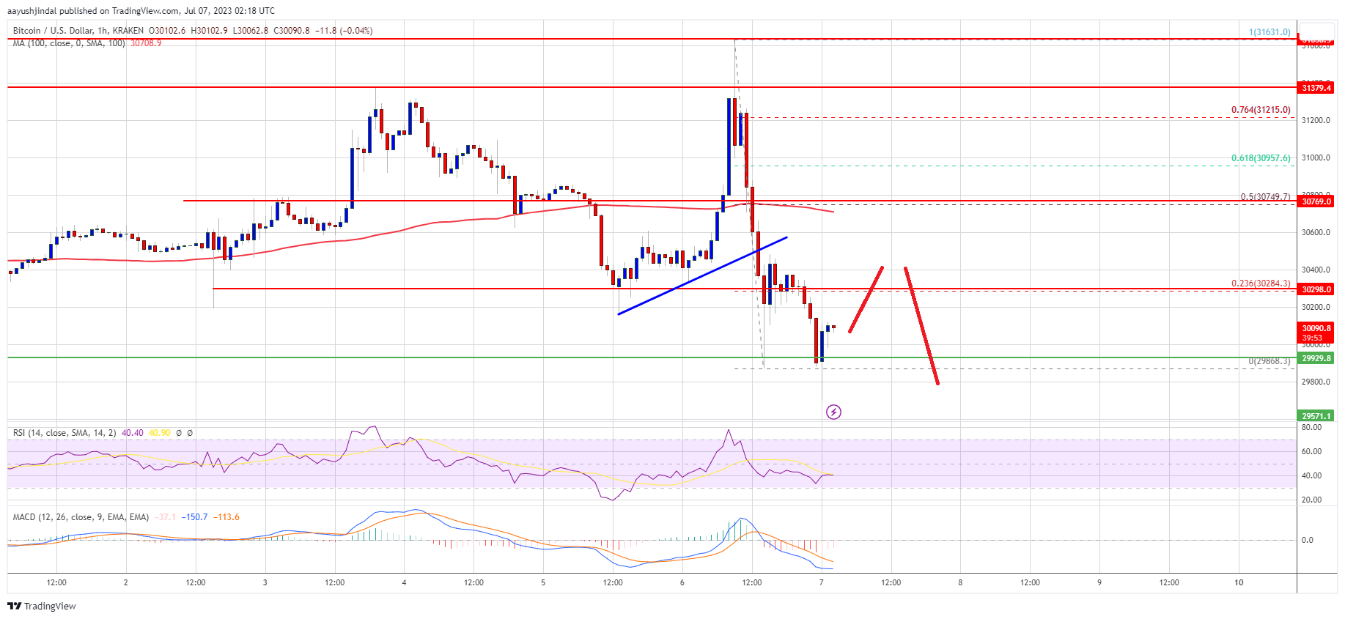Click the 31379.4 red price label
Screen dimensions: 1345x619
click(x=1316, y=88)
